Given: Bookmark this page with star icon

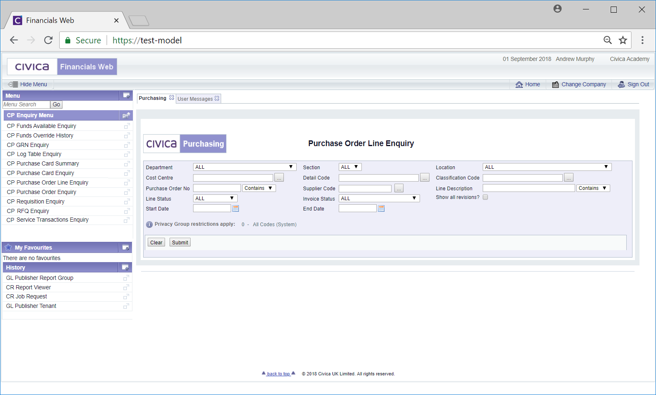Looking at the screenshot, I should click(x=623, y=40).
